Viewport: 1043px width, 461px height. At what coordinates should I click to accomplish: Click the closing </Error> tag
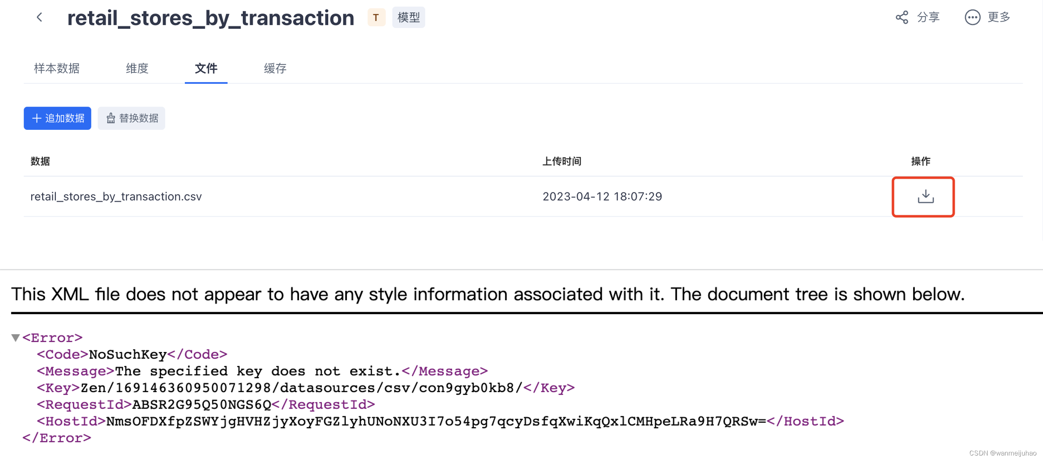coord(57,438)
